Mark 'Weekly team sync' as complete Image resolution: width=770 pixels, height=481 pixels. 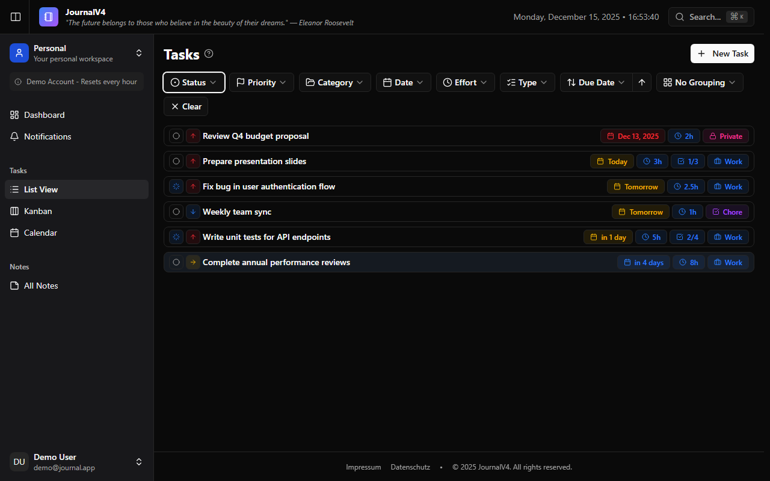pos(176,212)
